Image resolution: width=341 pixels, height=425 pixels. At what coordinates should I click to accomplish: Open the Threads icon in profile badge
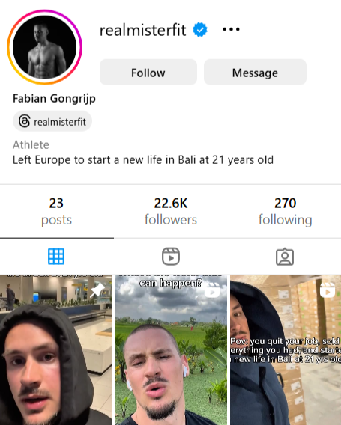click(x=25, y=121)
